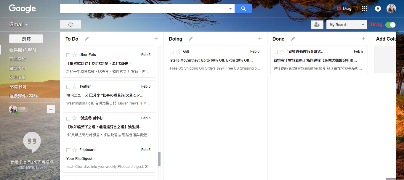
Task: Add a card to To Do column
Action: (156, 39)
